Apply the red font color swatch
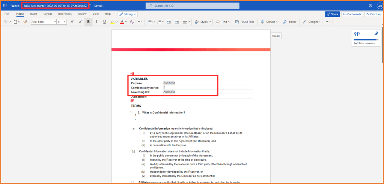The width and height of the screenshot is (384, 184). [122, 22]
